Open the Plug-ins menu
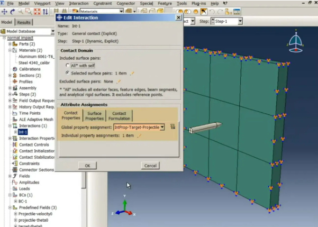This screenshot has width=318, height=227. 198,4
